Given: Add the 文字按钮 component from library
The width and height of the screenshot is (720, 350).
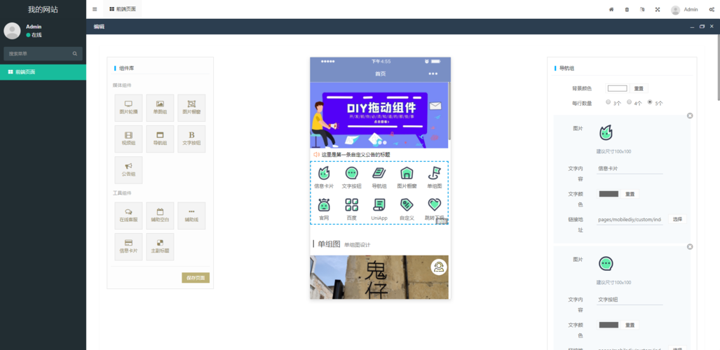Looking at the screenshot, I should [x=191, y=139].
